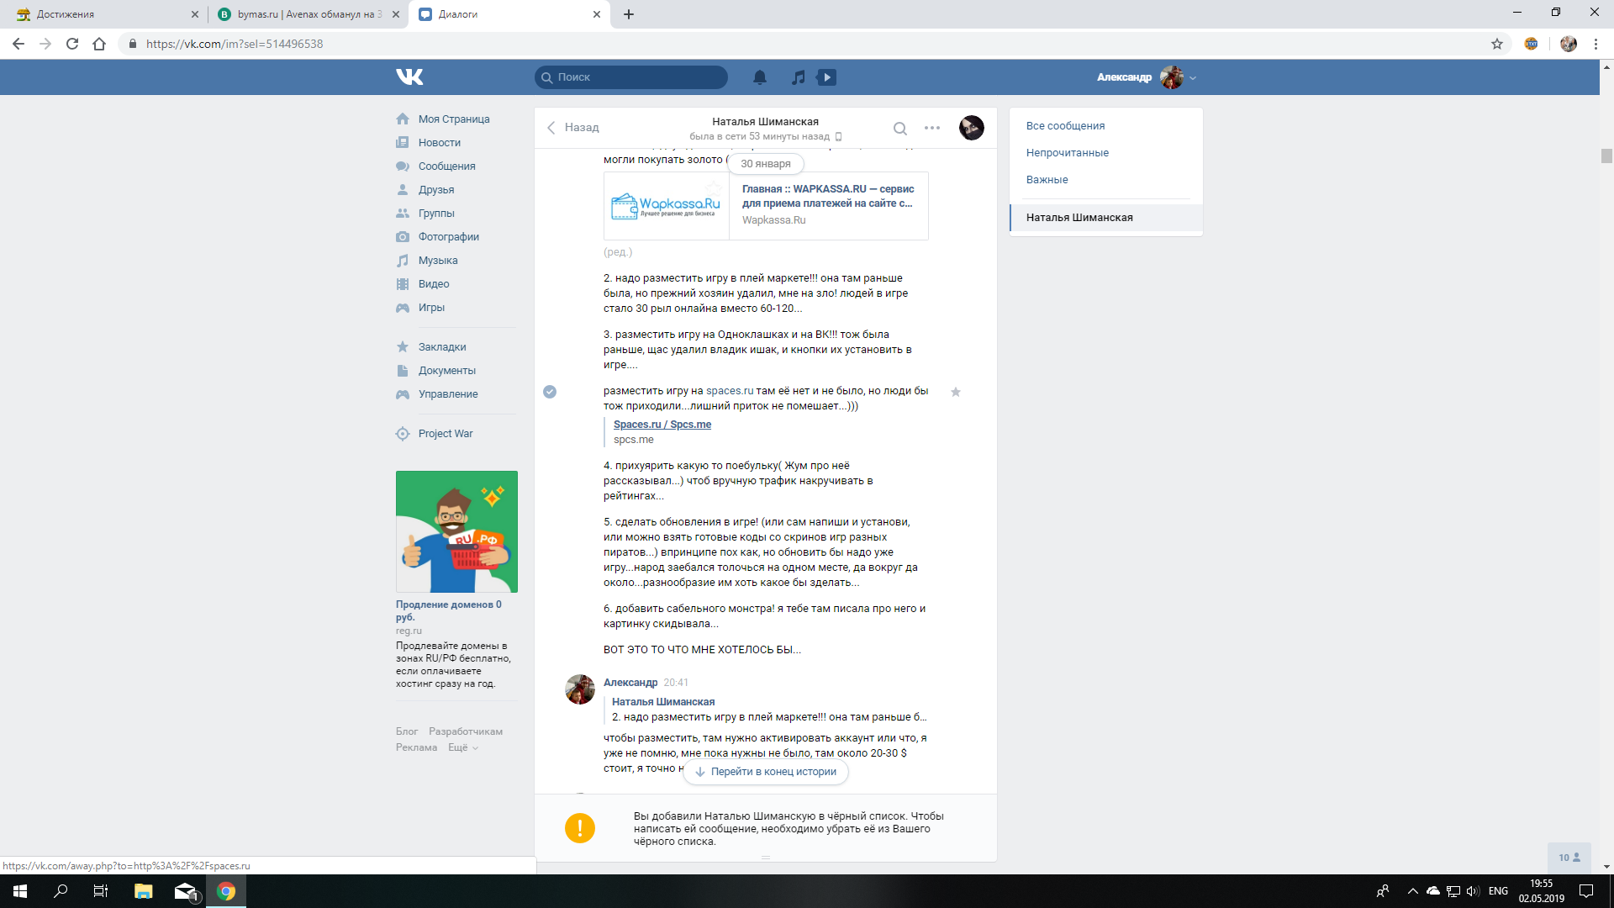The width and height of the screenshot is (1614, 908).
Task: Open the notifications bell
Action: [759, 77]
